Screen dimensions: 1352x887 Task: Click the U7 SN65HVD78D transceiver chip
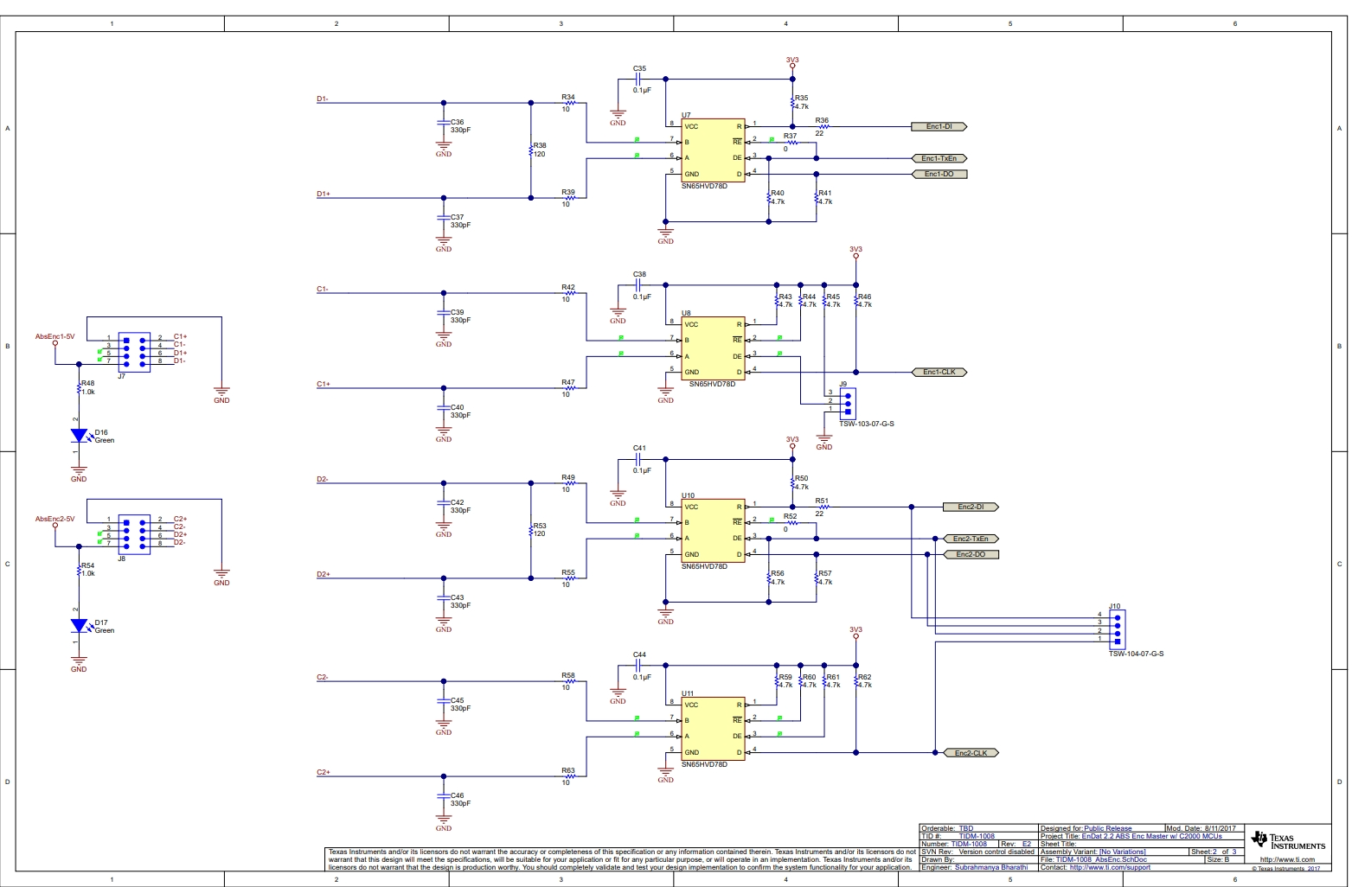click(x=713, y=150)
